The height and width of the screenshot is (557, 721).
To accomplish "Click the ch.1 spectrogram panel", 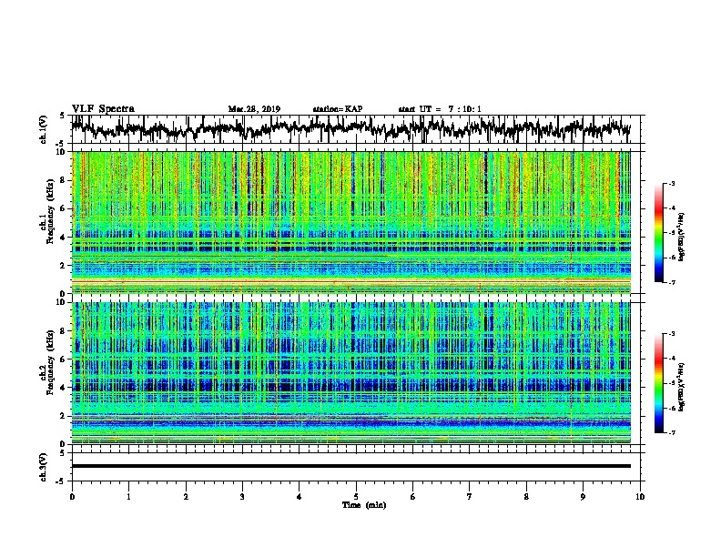I will pos(350,222).
